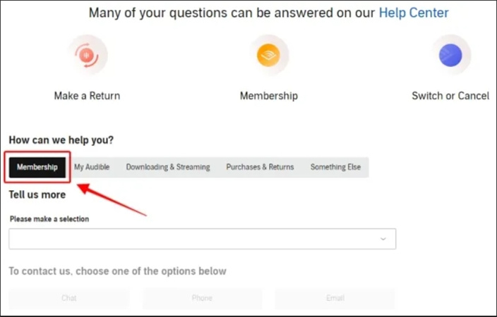This screenshot has width=497, height=317.
Task: Choose the Purchases & Returns tab
Action: click(260, 167)
